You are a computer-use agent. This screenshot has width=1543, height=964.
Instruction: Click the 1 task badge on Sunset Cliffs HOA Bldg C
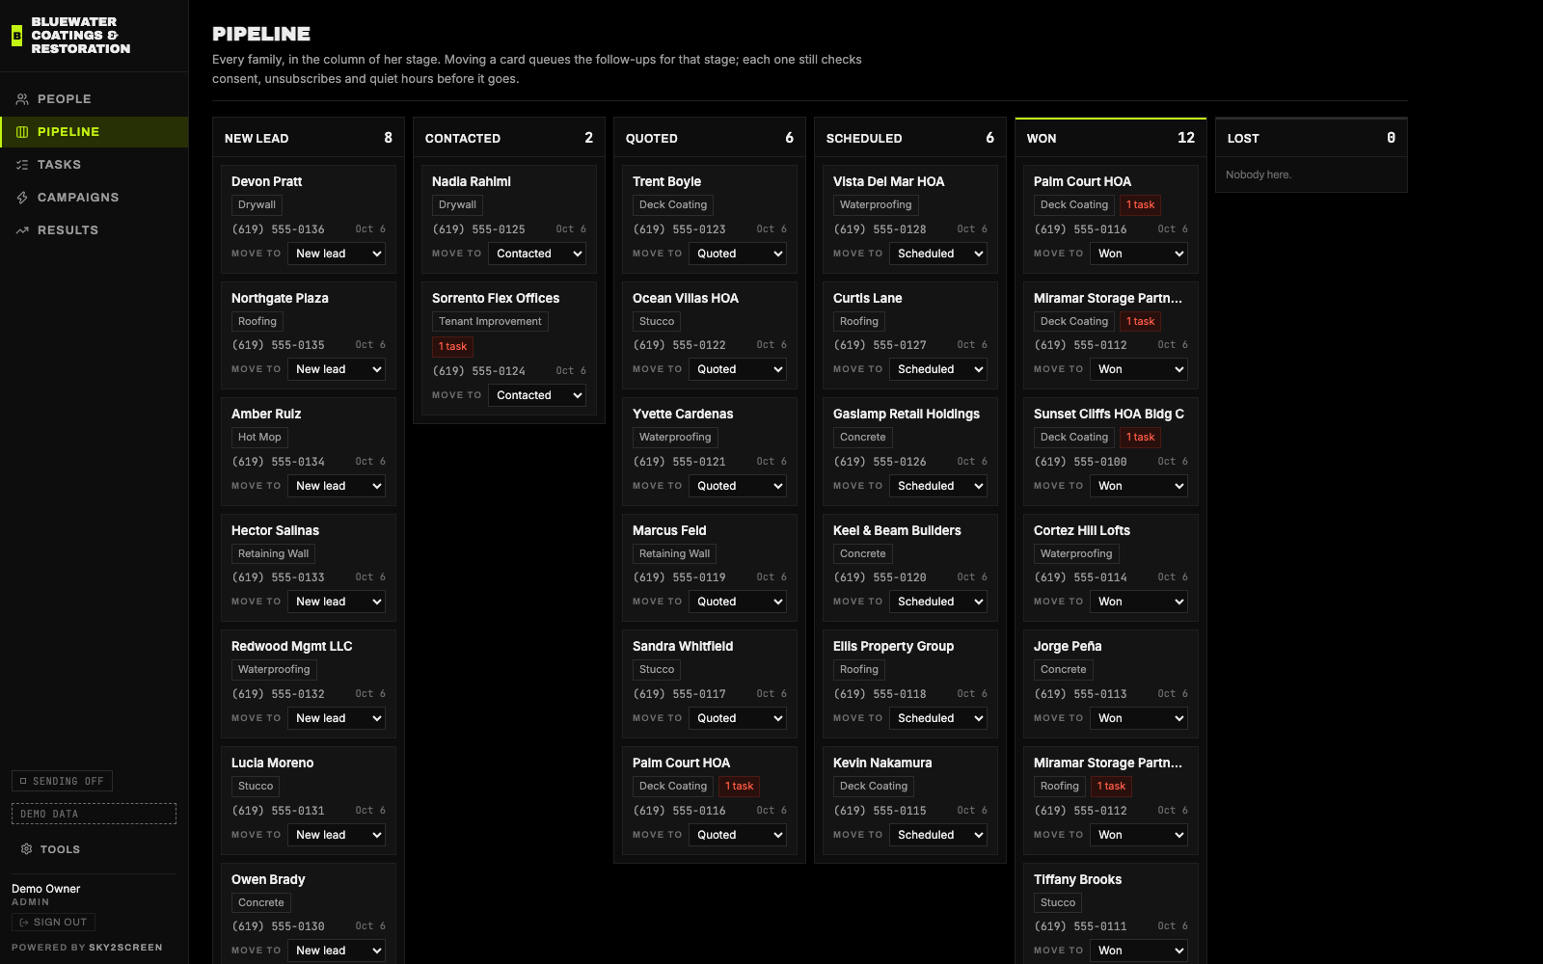click(x=1140, y=438)
